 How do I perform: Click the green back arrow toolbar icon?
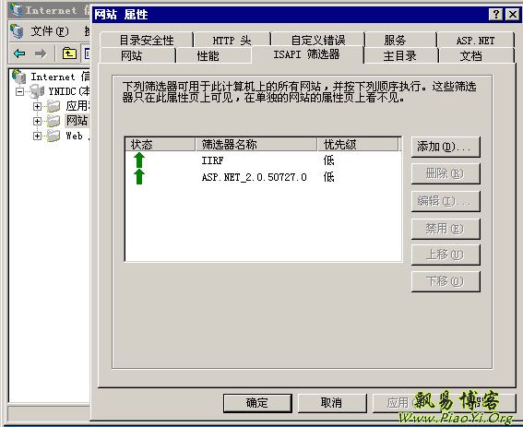pos(19,53)
